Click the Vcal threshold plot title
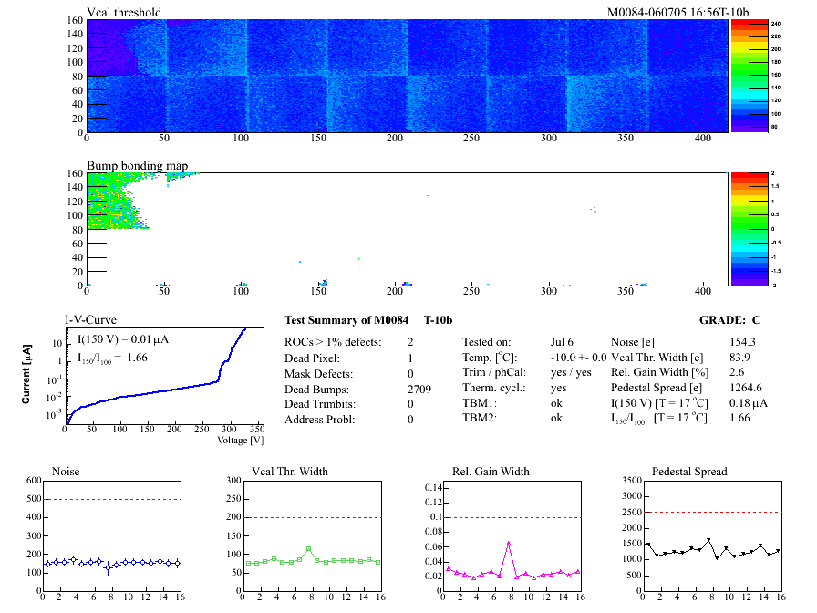817x613 pixels. [124, 12]
